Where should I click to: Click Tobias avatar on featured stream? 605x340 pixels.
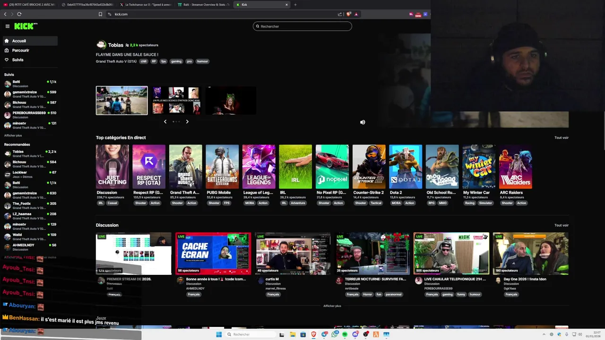[101, 45]
